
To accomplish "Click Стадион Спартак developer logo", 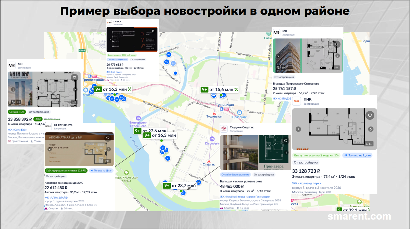I will pyautogui.click(x=224, y=129).
